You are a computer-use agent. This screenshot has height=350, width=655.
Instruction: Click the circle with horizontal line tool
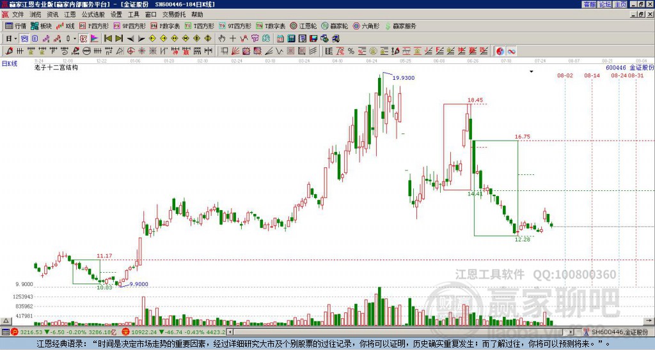coord(86,51)
